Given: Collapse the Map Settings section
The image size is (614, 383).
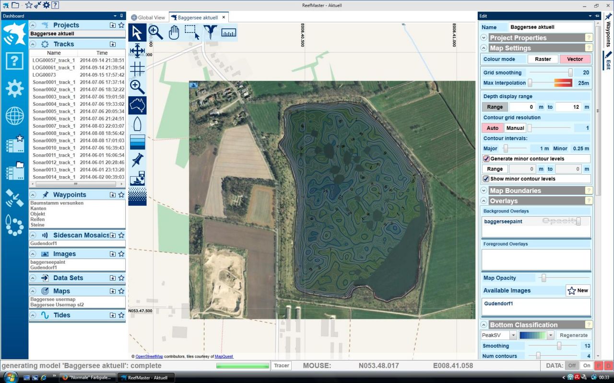Looking at the screenshot, I should (x=484, y=48).
